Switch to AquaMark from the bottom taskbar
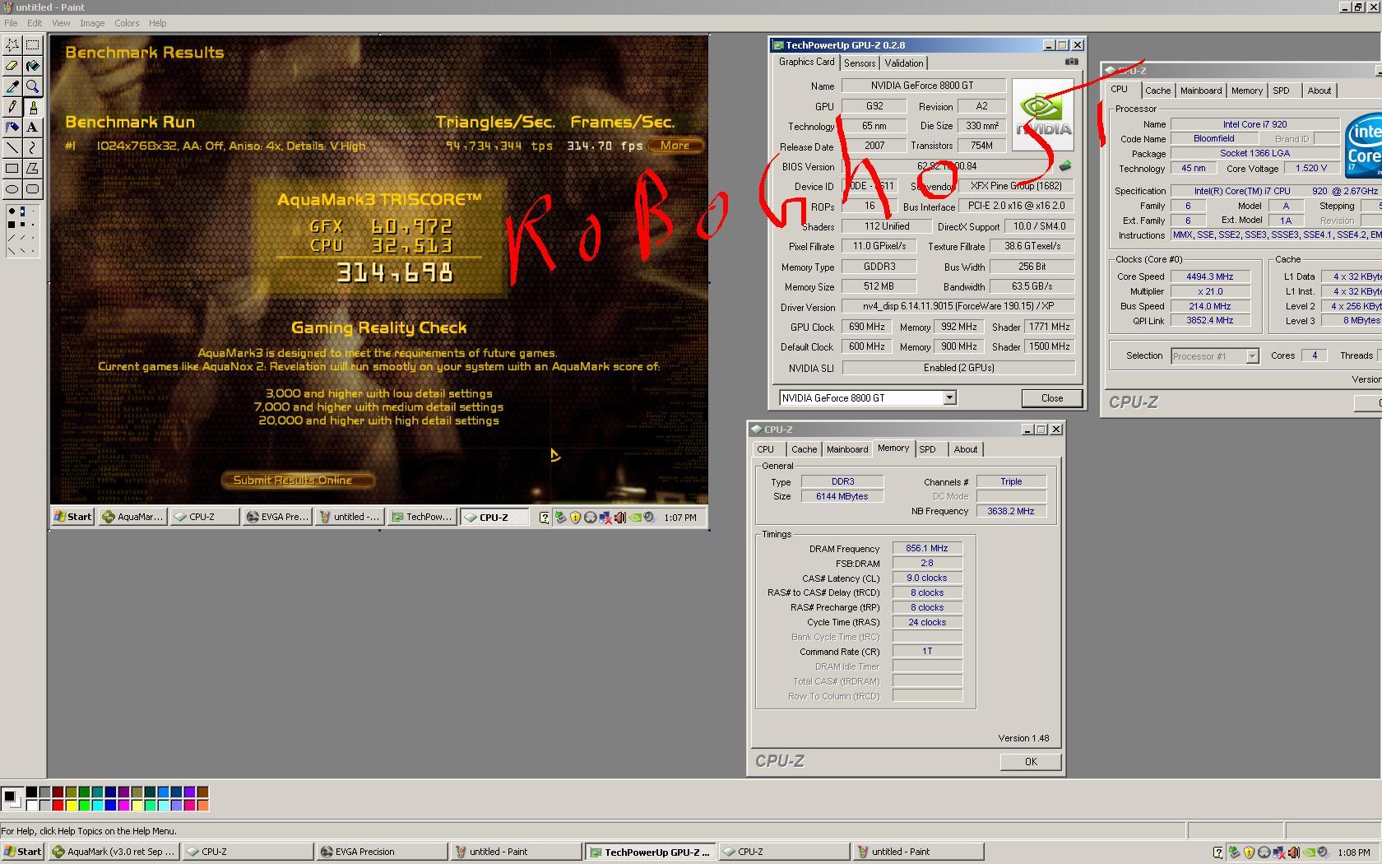 pyautogui.click(x=114, y=852)
